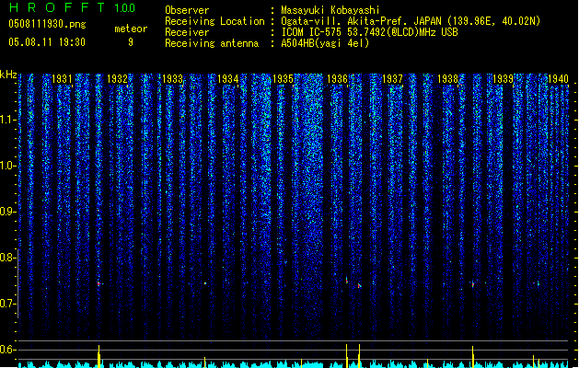Click the 1933 time marker

(172, 79)
